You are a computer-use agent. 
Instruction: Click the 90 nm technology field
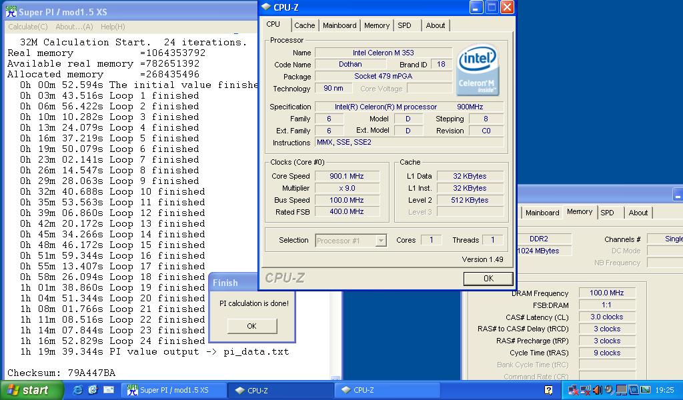pyautogui.click(x=333, y=89)
